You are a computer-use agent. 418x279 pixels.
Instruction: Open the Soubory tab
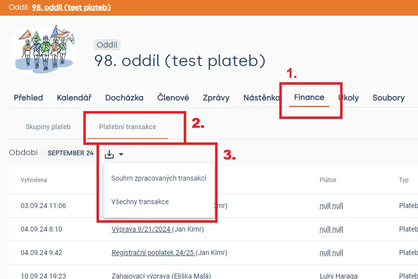389,98
